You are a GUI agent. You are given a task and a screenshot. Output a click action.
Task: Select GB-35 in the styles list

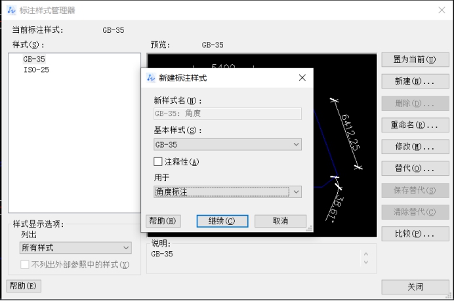(34, 59)
